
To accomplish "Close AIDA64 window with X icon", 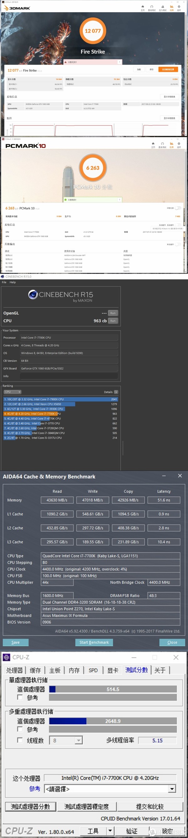I will [x=180, y=476].
